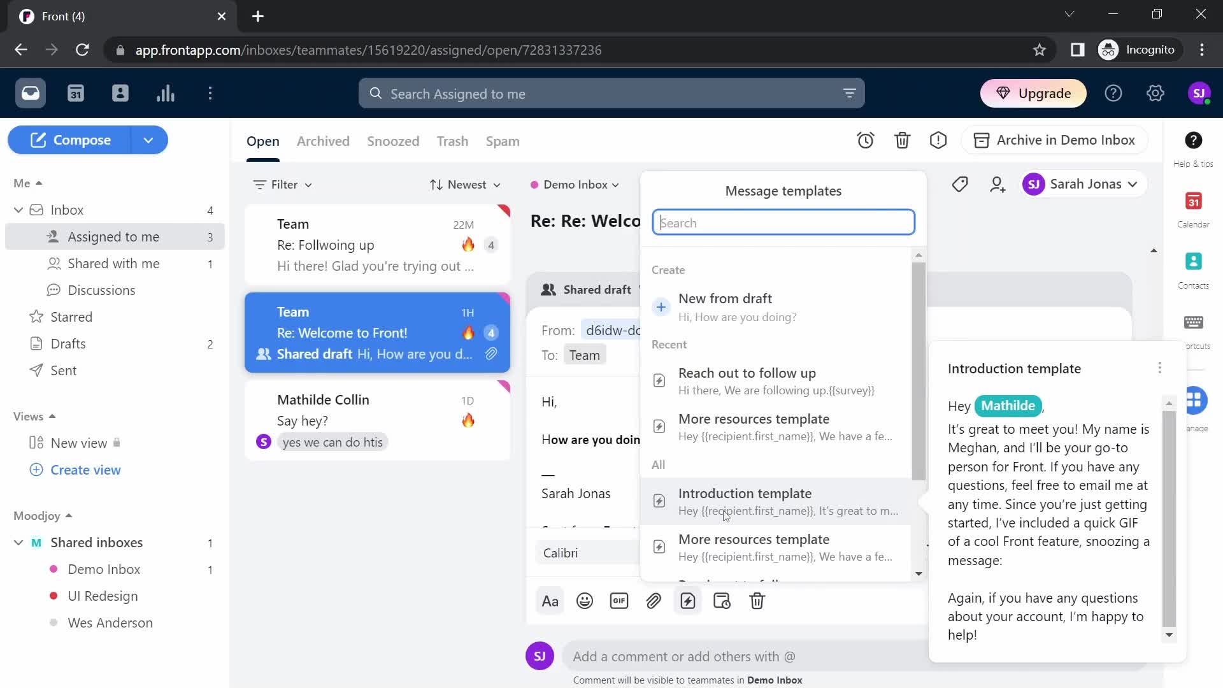The width and height of the screenshot is (1223, 688).
Task: Click the schedule send icon
Action: [722, 601]
